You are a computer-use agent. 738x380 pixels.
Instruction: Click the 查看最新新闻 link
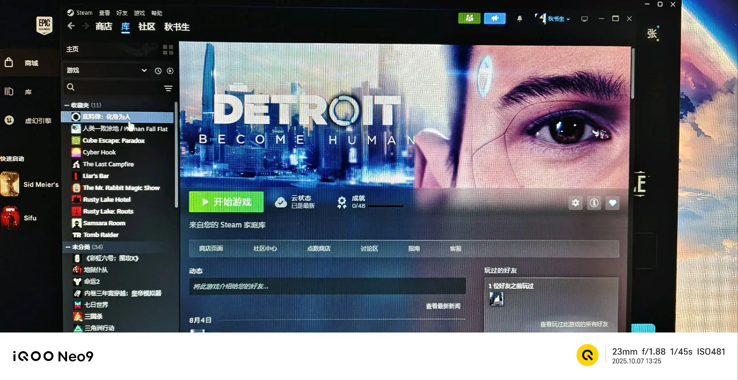click(443, 306)
